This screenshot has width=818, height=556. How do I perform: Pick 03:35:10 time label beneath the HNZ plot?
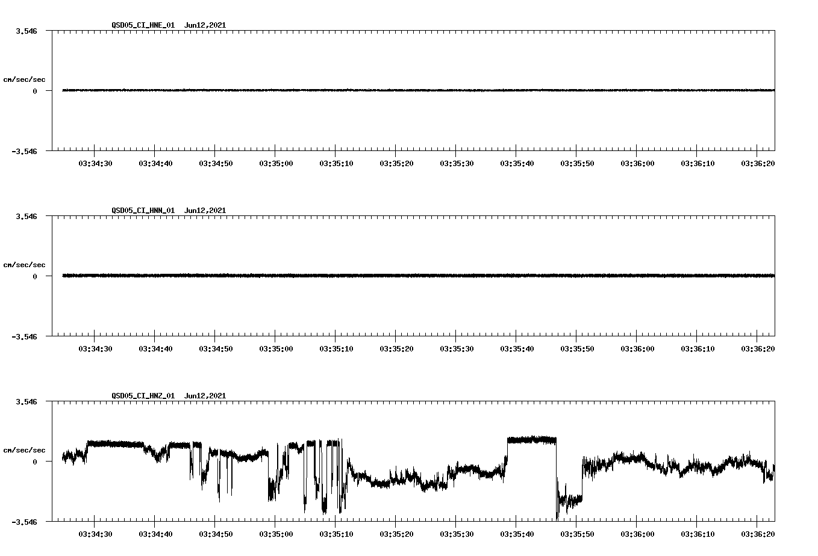click(336, 534)
